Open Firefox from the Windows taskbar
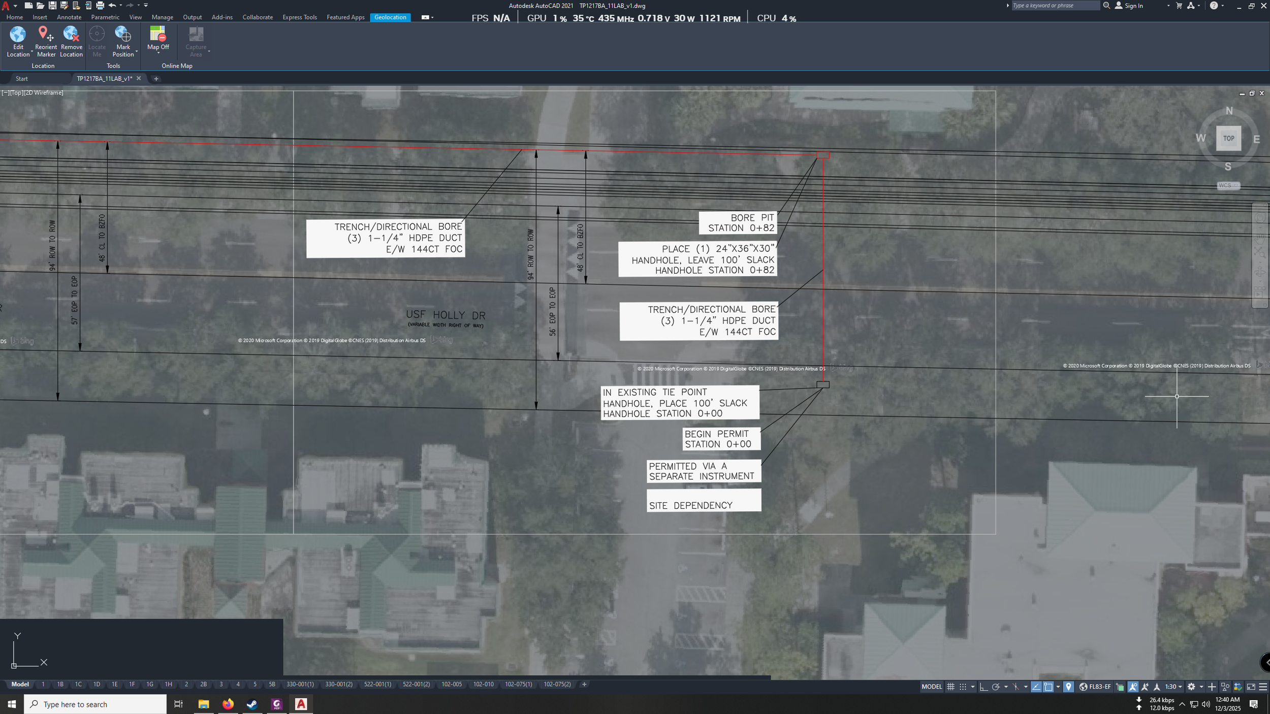The width and height of the screenshot is (1270, 714). (228, 704)
